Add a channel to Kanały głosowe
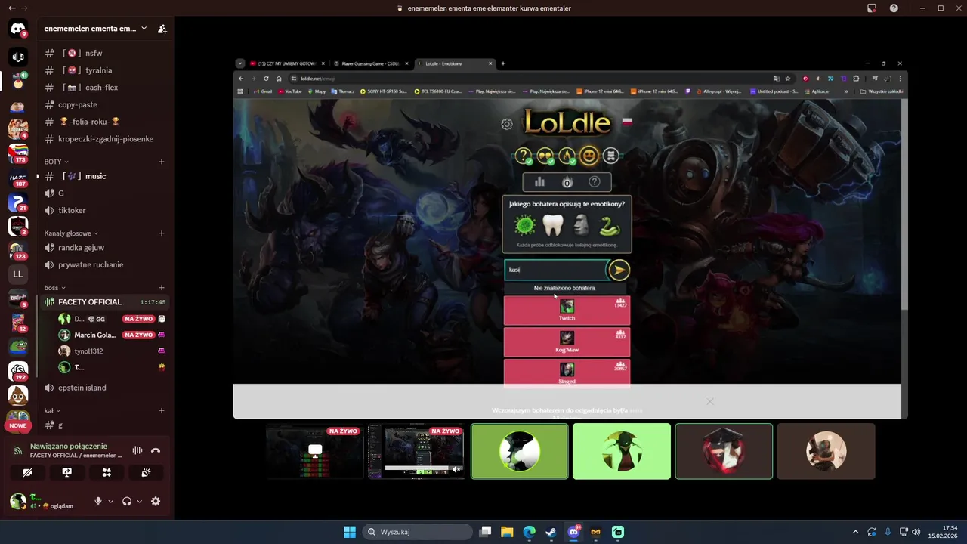 point(162,233)
